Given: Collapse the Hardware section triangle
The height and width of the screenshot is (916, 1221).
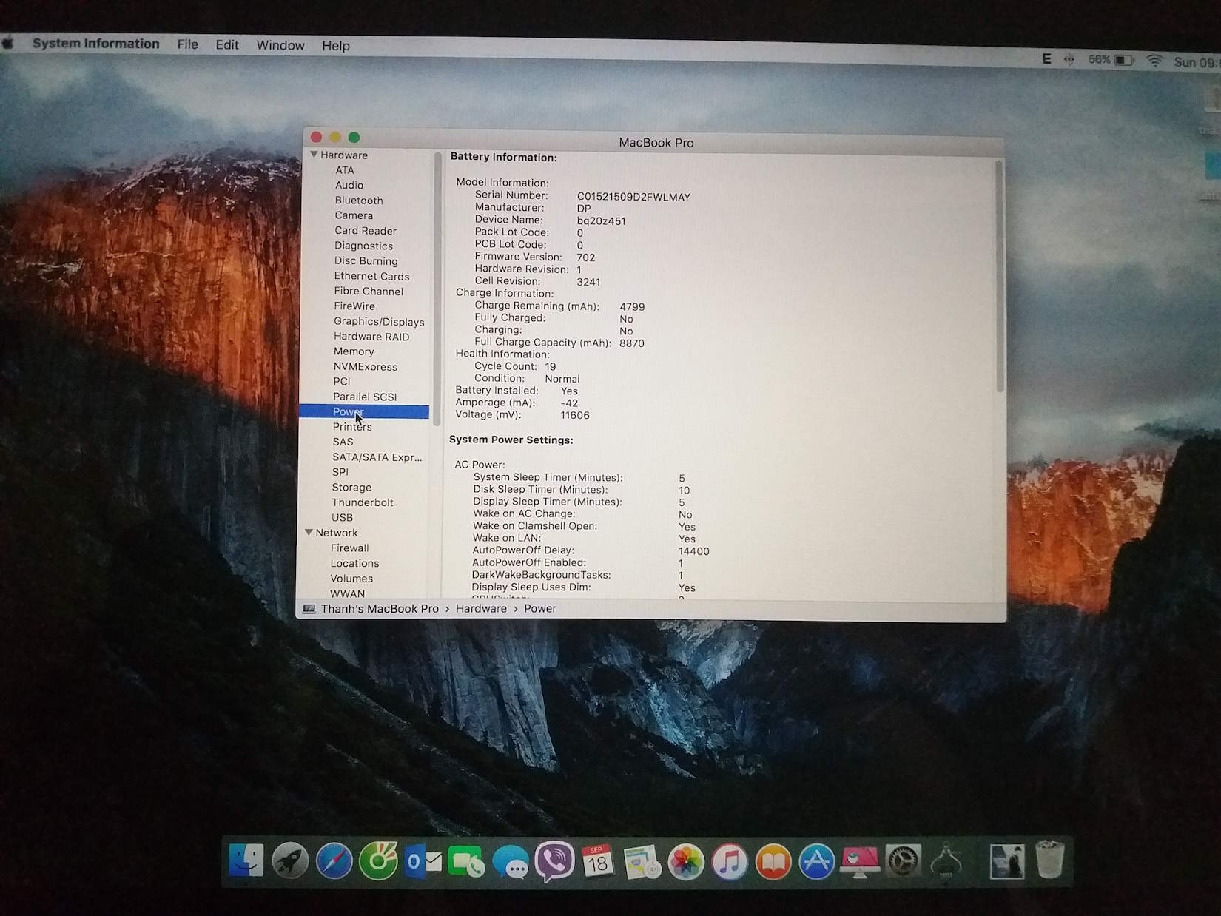Looking at the screenshot, I should (314, 155).
